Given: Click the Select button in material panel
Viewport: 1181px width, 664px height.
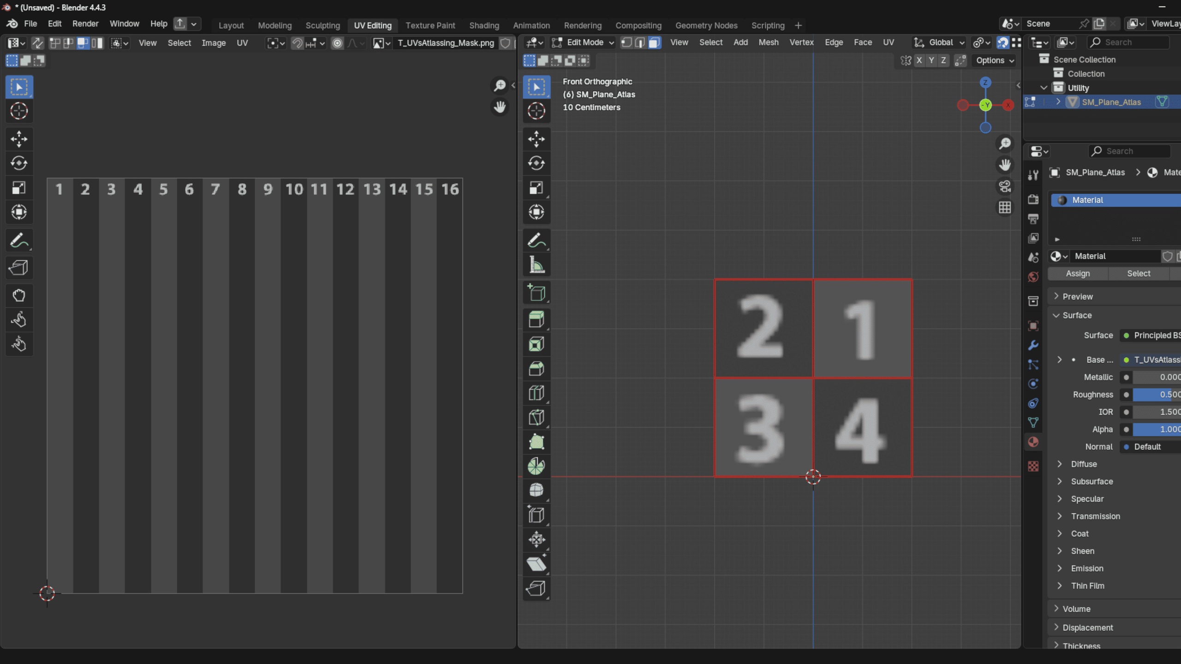Looking at the screenshot, I should tap(1139, 273).
